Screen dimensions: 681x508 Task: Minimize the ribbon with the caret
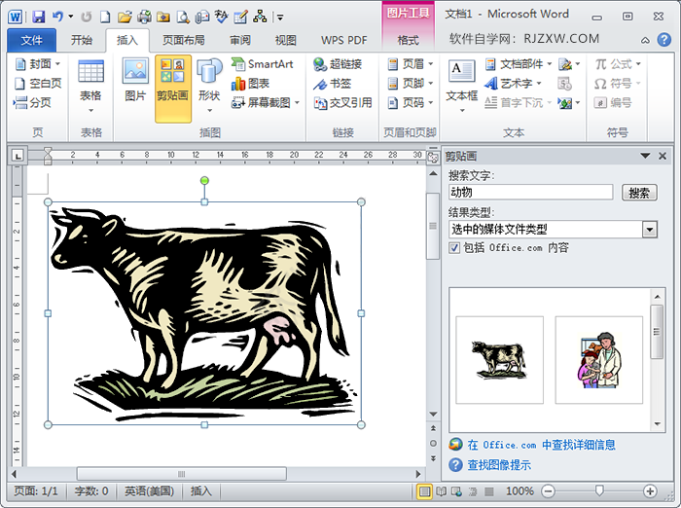pos(645,41)
